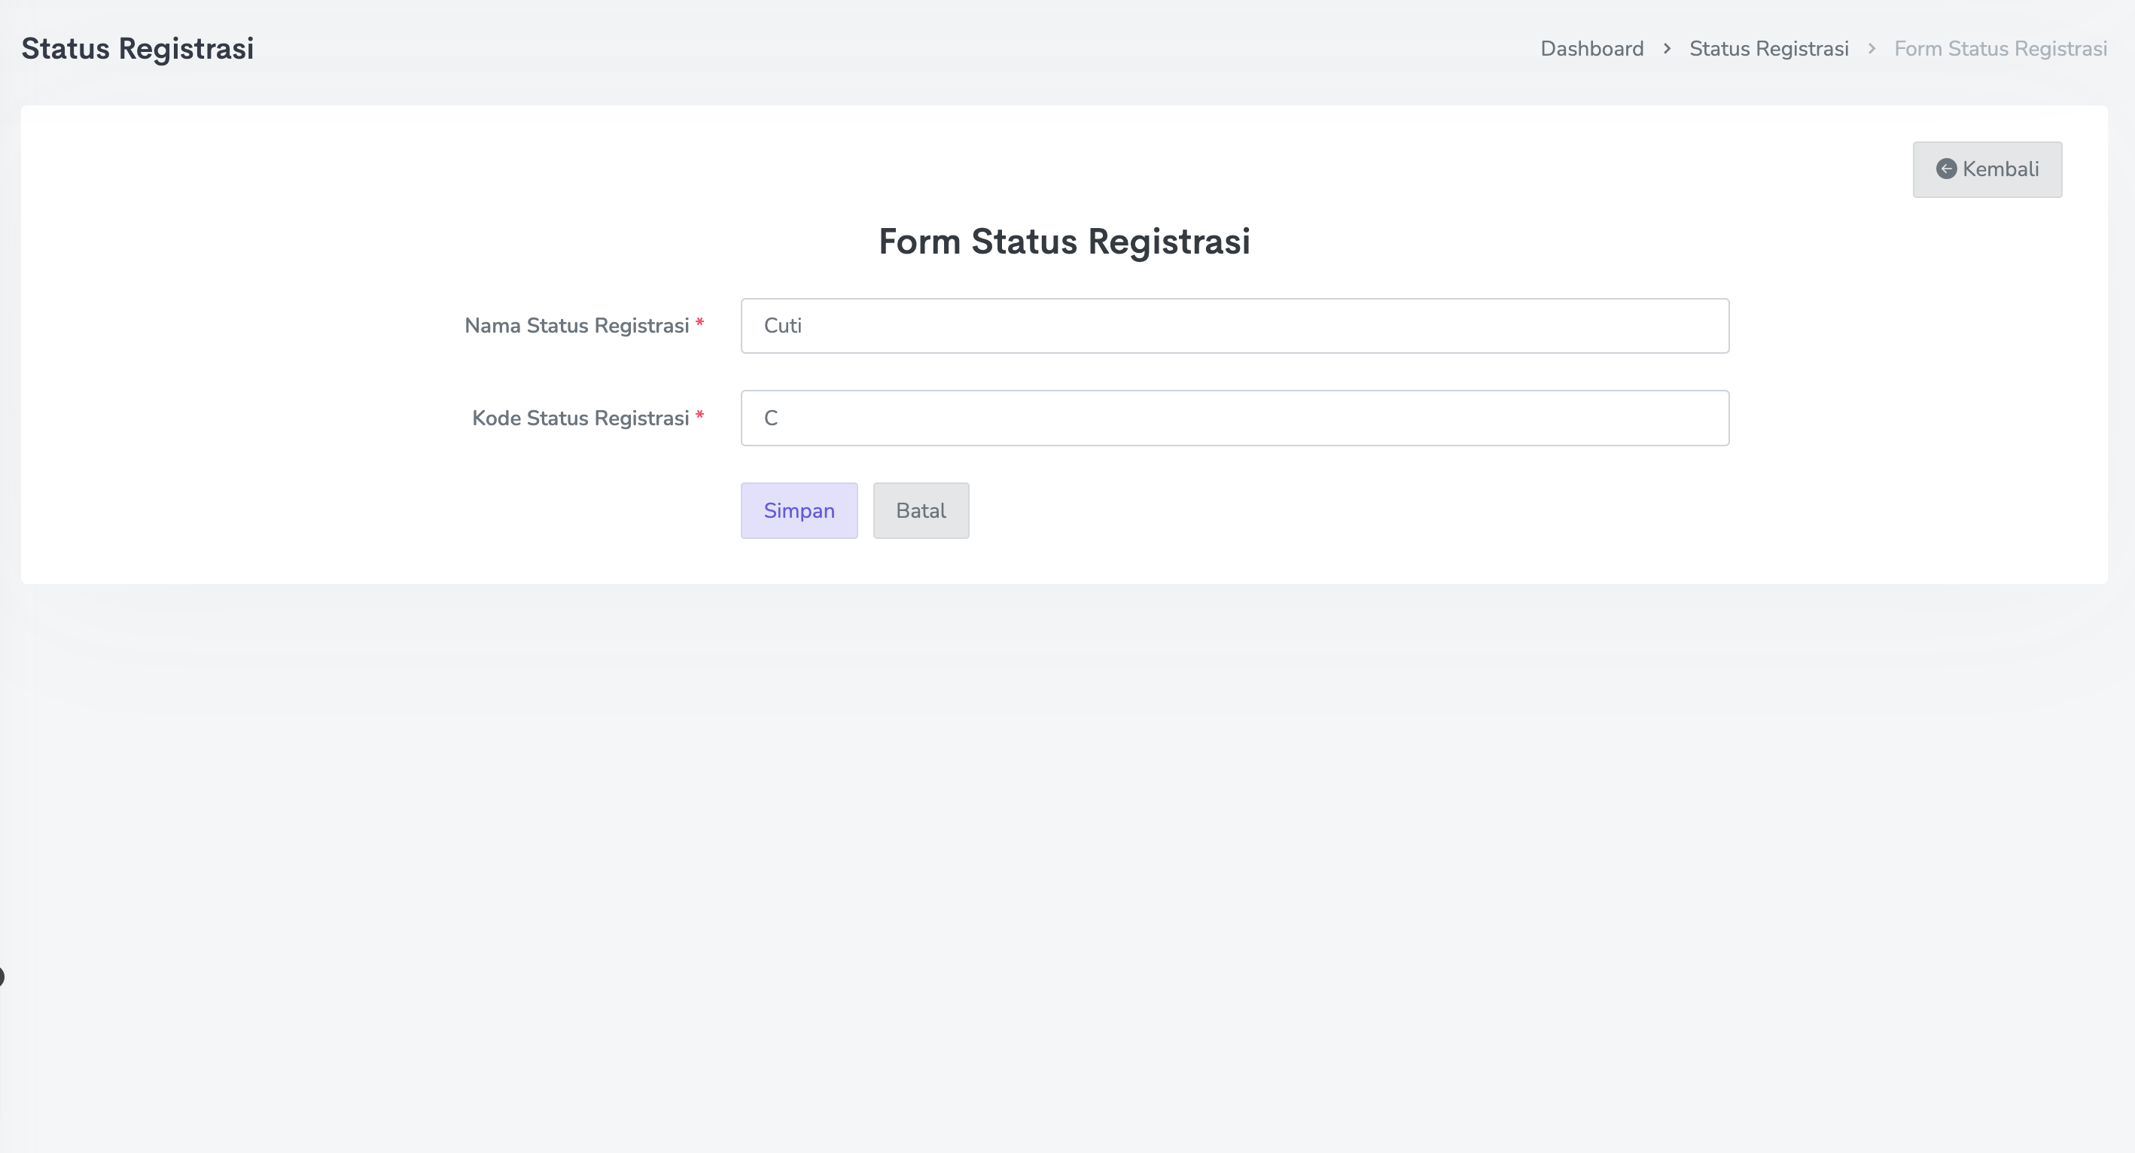Click the Nama Status Registrasi label
Viewport: 2135px width, 1153px height.
576,326
